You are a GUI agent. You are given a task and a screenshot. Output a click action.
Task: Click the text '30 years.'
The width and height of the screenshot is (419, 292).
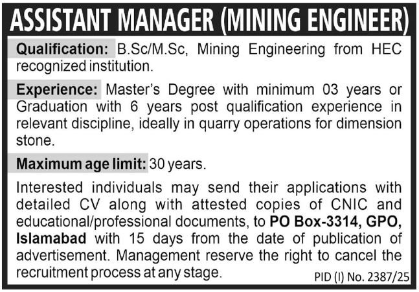[x=177, y=164]
